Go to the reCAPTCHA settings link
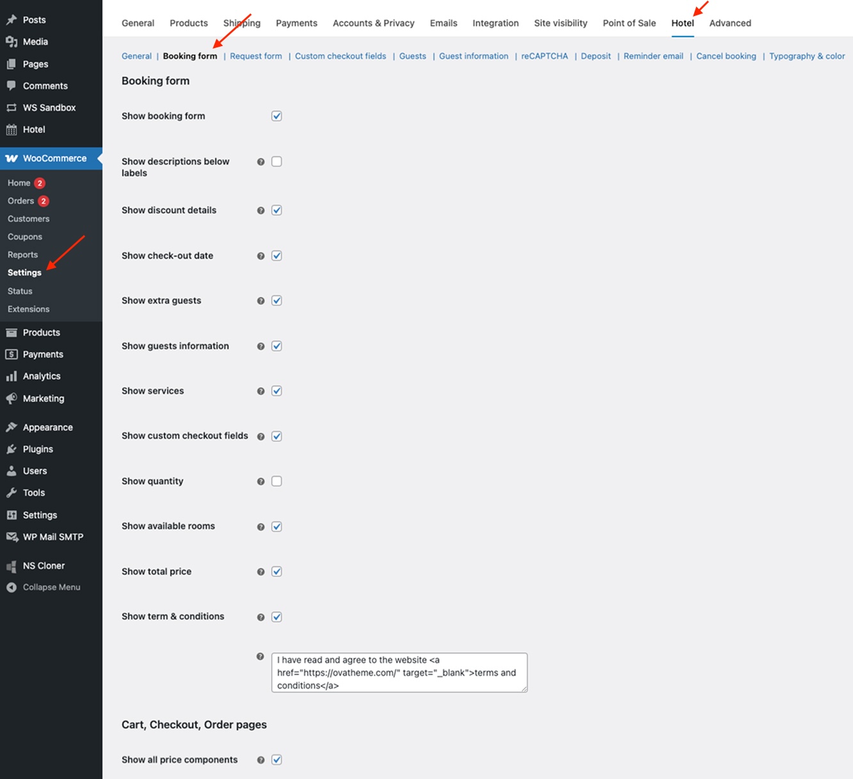853x779 pixels. coord(544,56)
